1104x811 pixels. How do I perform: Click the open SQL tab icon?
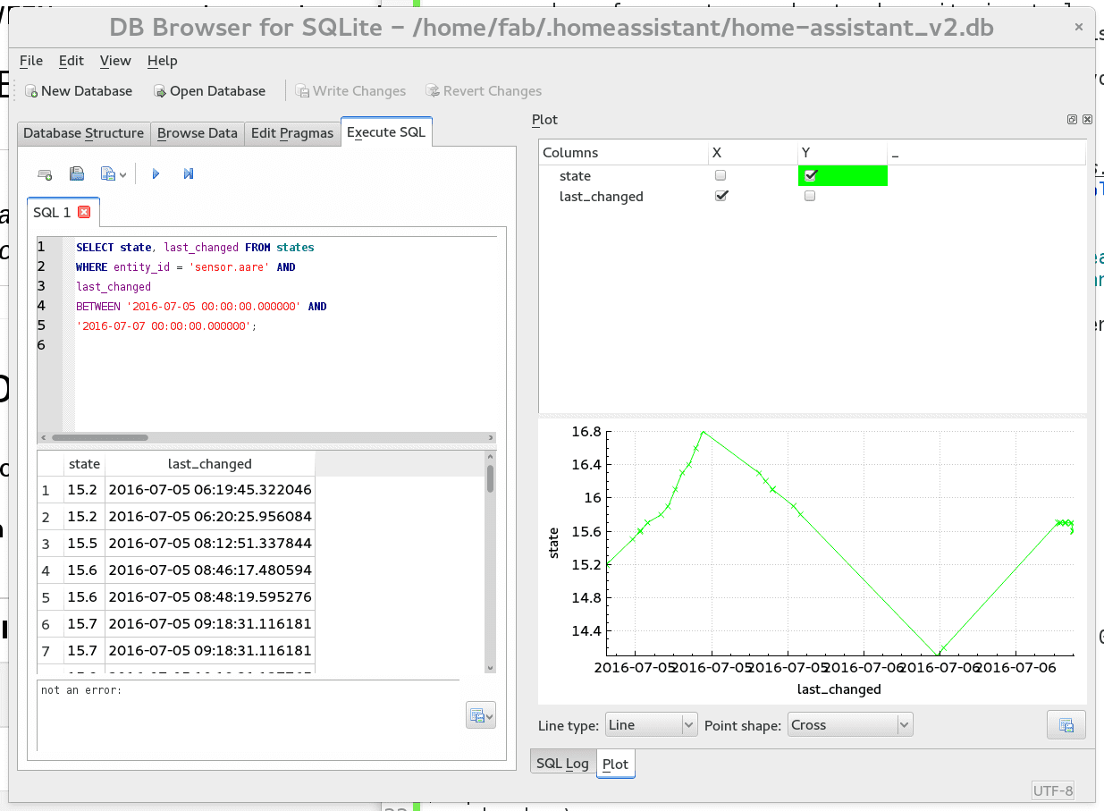(x=45, y=174)
